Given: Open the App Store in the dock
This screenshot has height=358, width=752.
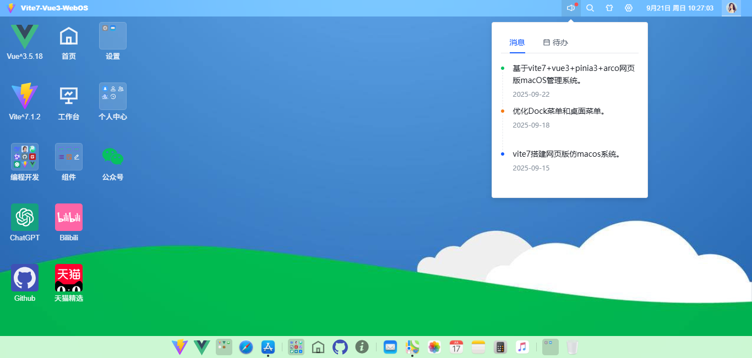Looking at the screenshot, I should (x=268, y=347).
